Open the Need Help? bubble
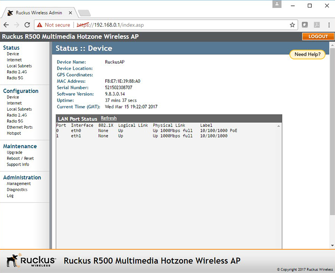Image resolution: width=335 pixels, height=273 pixels. click(307, 54)
